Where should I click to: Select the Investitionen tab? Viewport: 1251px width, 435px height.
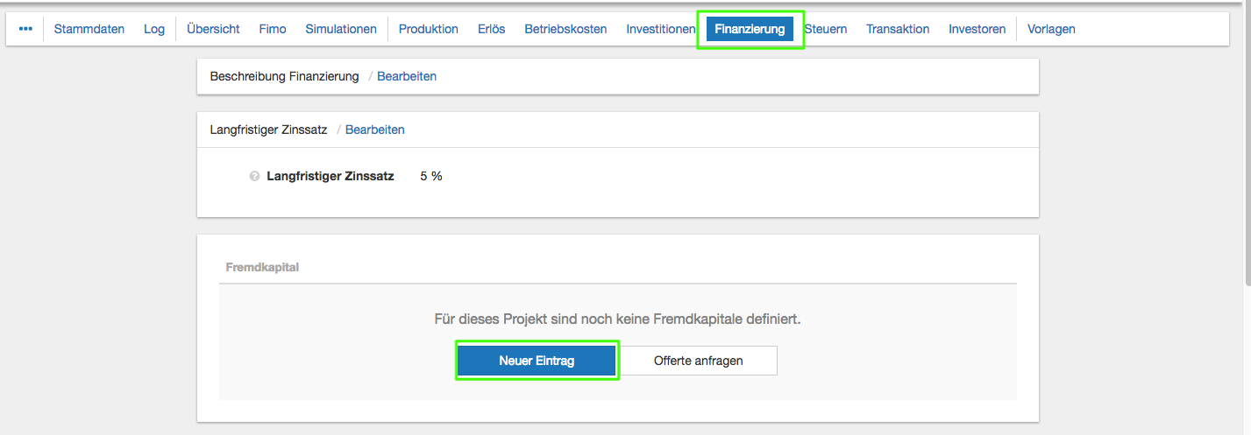[660, 29]
